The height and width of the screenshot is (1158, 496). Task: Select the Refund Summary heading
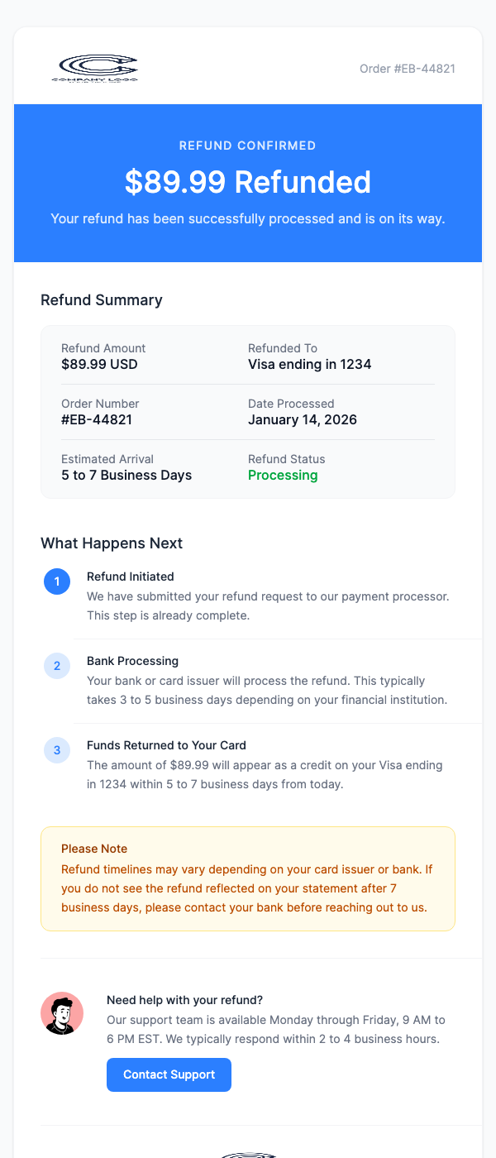tap(102, 299)
